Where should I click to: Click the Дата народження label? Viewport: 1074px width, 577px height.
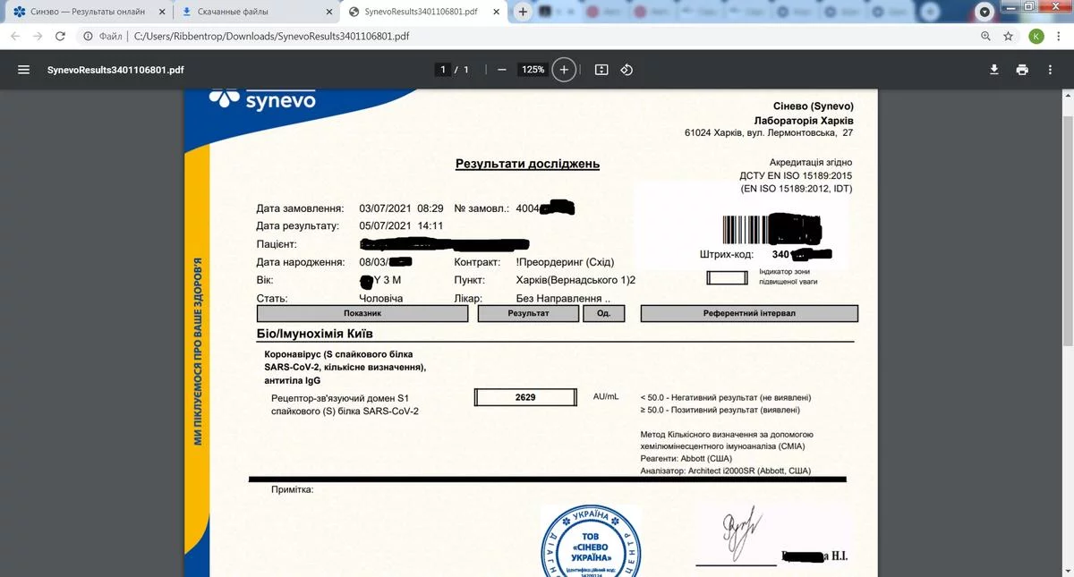[301, 262]
